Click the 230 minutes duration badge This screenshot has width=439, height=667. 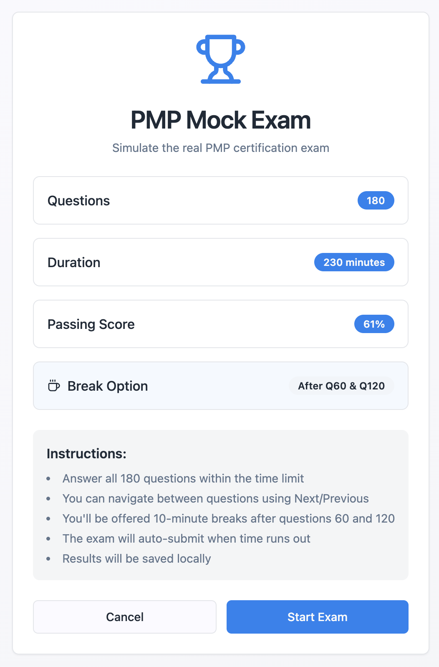click(x=354, y=262)
